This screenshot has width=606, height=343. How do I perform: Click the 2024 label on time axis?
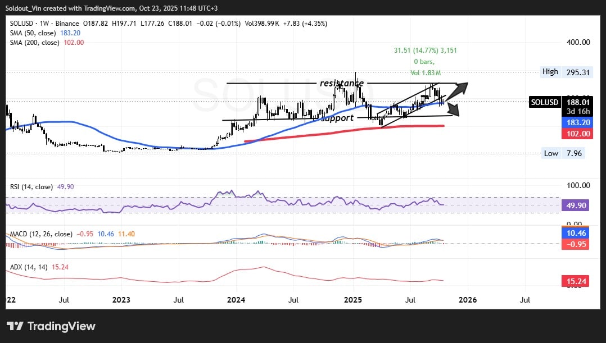236,300
